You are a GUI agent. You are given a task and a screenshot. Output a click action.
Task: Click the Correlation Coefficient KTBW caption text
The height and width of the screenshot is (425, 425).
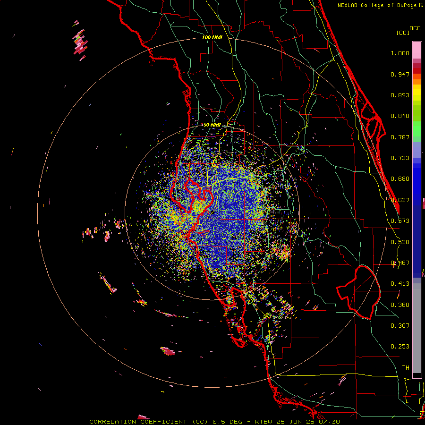coord(214,422)
